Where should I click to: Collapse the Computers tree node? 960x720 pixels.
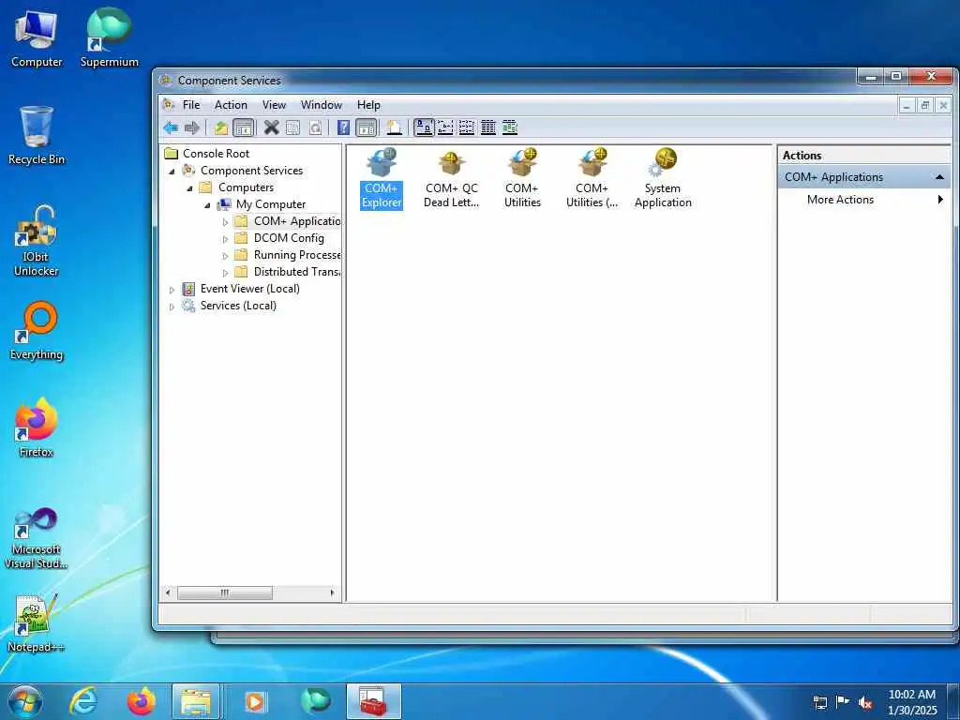point(189,187)
